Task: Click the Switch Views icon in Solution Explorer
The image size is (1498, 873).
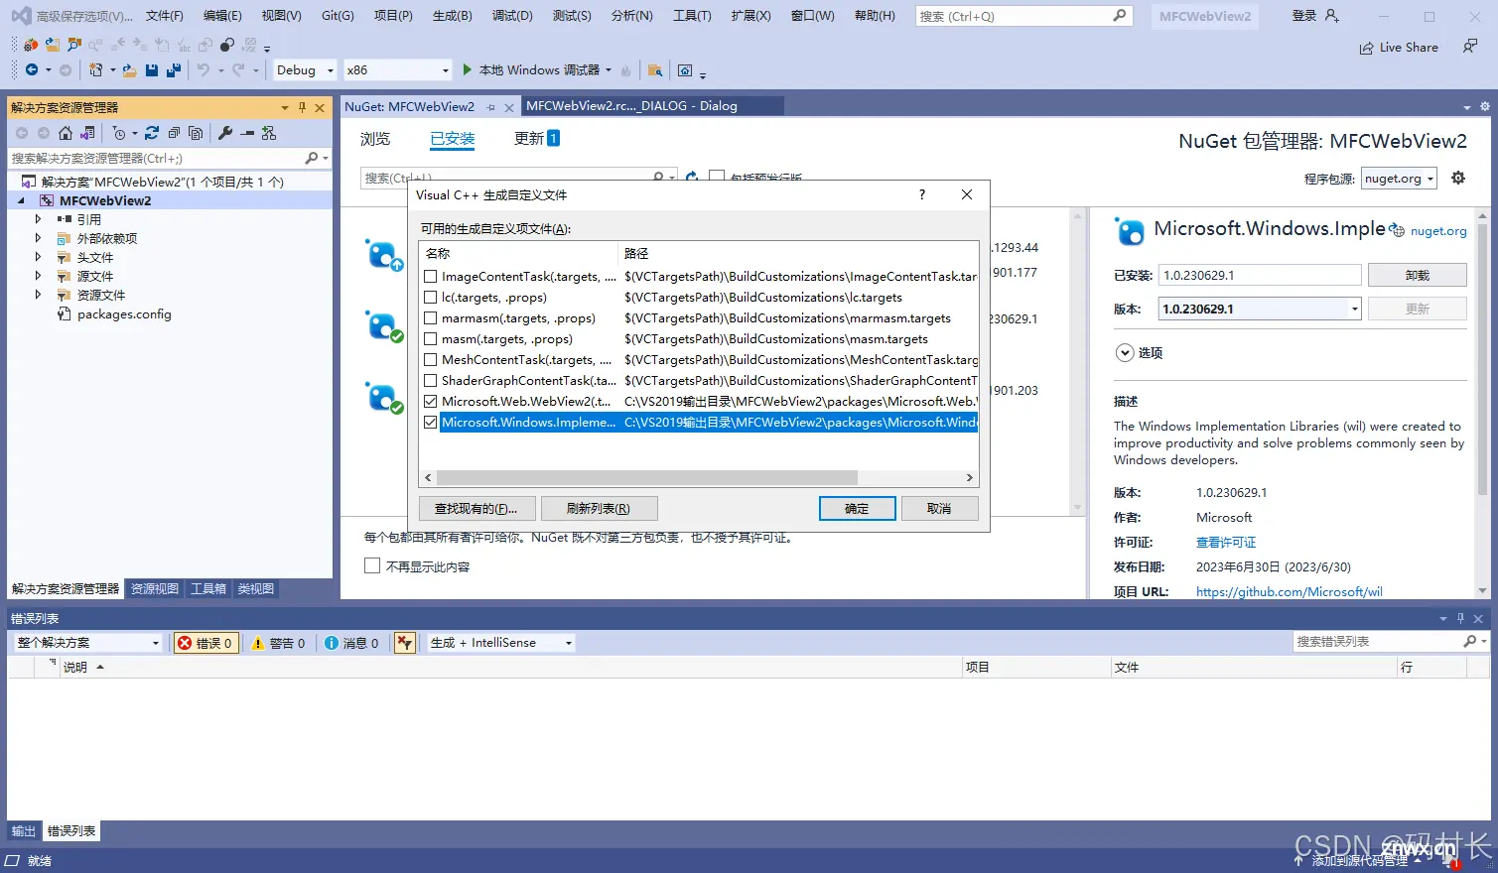Action: pos(87,133)
